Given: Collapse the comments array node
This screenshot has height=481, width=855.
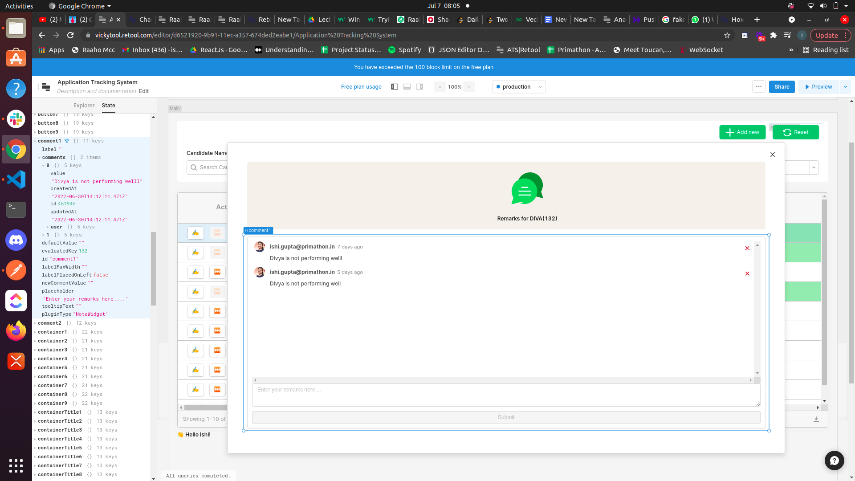Looking at the screenshot, I should click(x=39, y=158).
